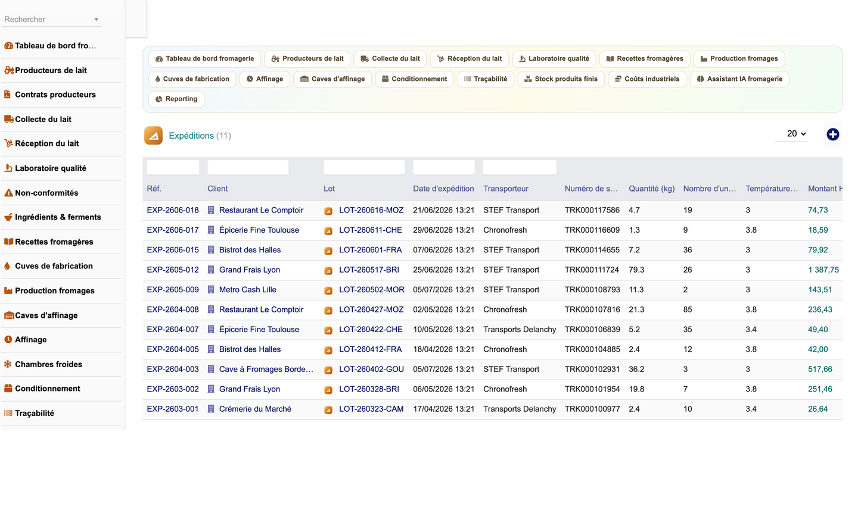Open the Assistant IA fromagerie tab
Screen dimensions: 861x532
pos(739,79)
